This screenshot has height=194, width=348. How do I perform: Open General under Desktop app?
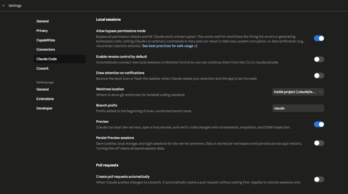pos(59,89)
